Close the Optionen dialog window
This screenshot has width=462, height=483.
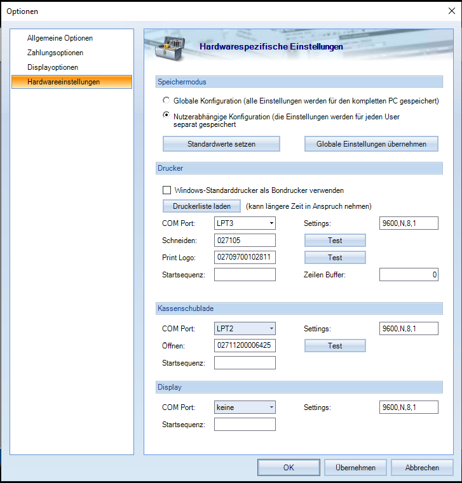tap(451, 11)
